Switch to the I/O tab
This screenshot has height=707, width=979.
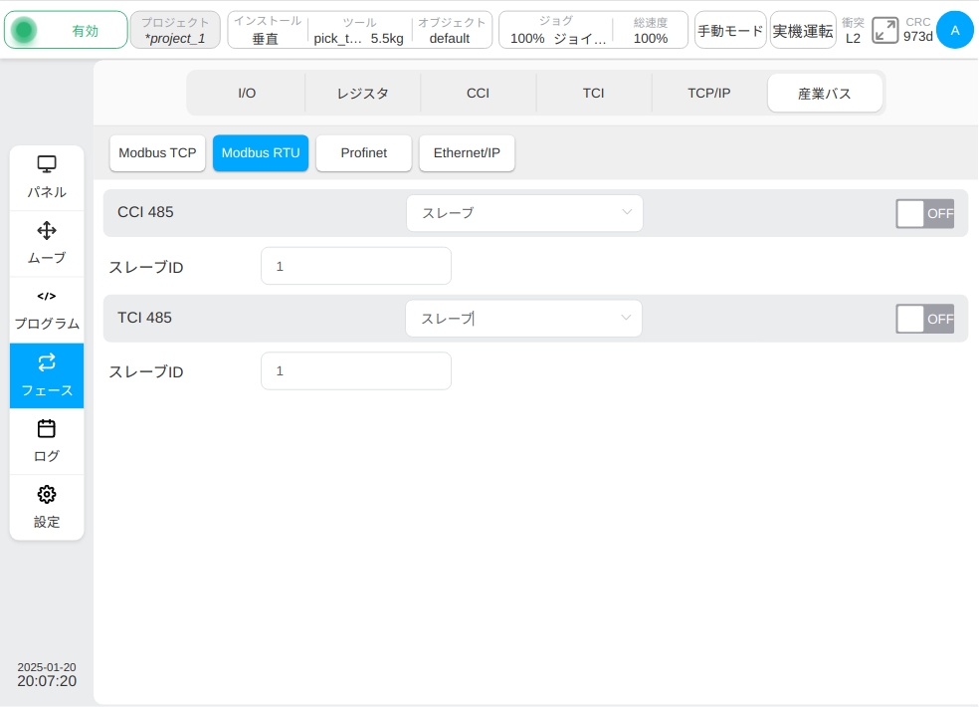tap(247, 94)
